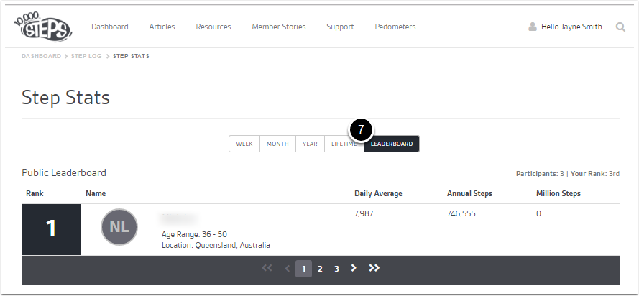Select the Year stats tab
Viewport: 639px width, 296px height.
[x=310, y=144]
